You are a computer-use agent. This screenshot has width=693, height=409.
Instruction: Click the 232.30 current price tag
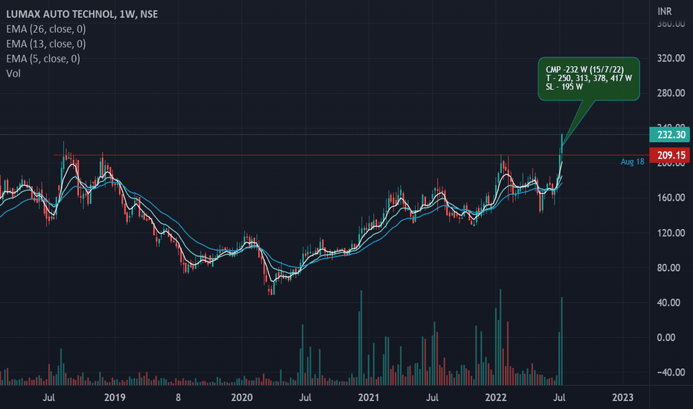(669, 135)
